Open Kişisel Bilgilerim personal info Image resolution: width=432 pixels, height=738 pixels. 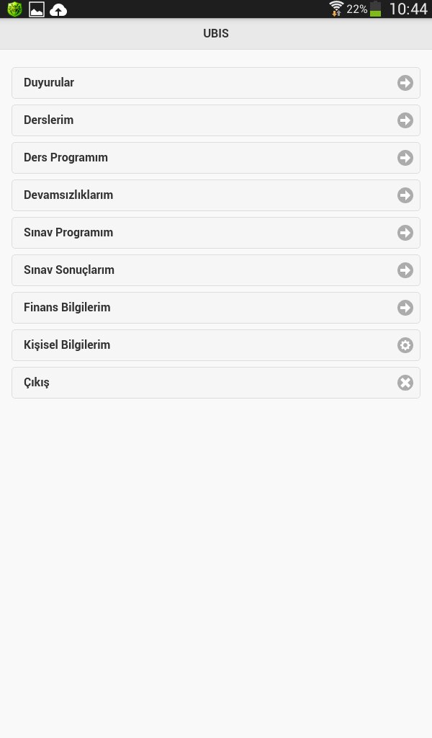coord(67,345)
